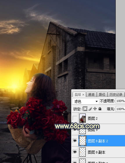The height and width of the screenshot is (163, 125).
Task: Hide layer 图层 8 副本
Action: (x=75, y=152)
